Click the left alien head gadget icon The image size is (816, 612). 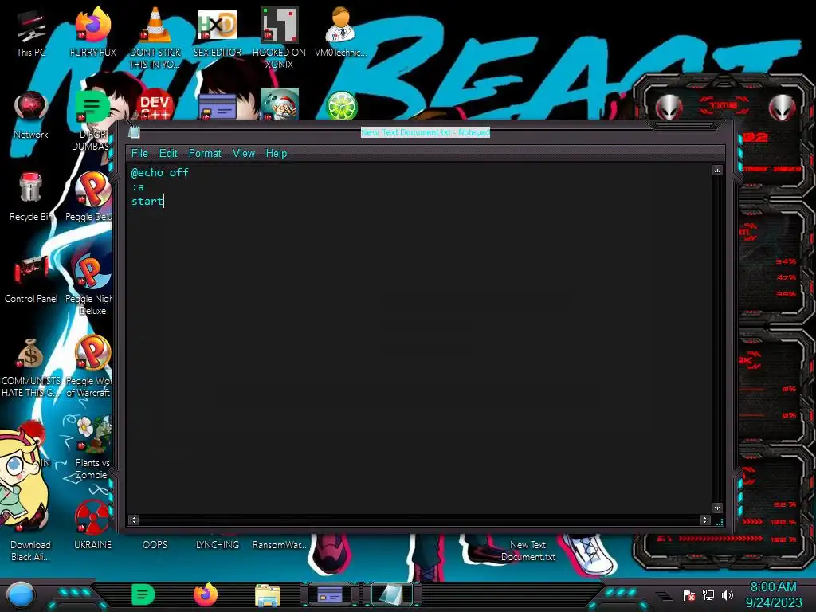pyautogui.click(x=669, y=108)
